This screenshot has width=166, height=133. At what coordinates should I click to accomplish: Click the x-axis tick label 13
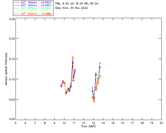(x=93, y=123)
